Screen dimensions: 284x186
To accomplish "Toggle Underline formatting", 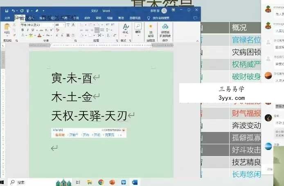I will 33,30.
